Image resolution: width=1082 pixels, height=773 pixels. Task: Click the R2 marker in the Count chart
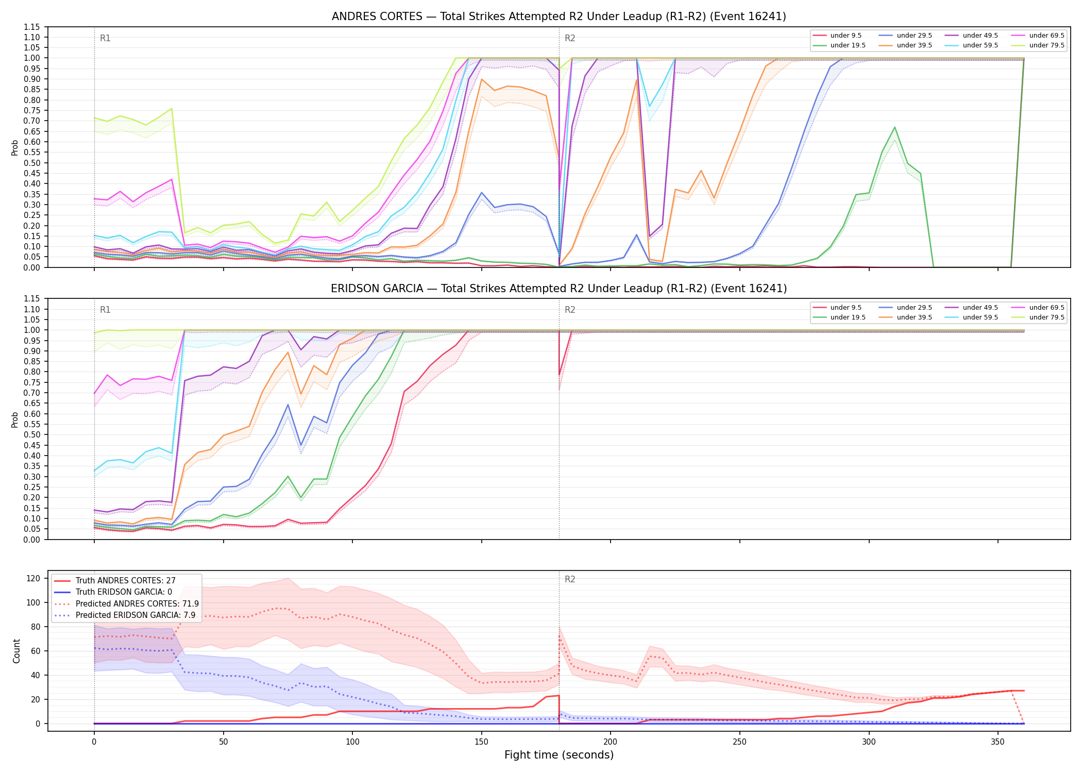point(570,579)
